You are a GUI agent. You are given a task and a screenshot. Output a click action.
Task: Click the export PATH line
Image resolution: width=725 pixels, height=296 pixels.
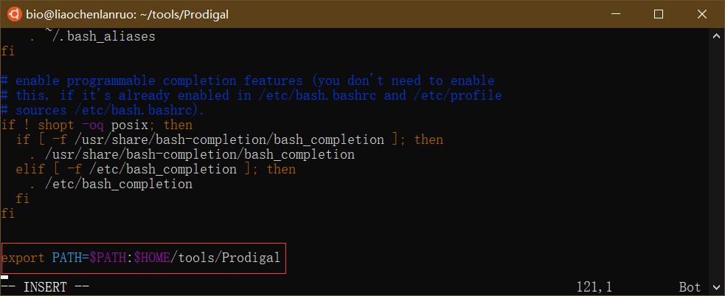(141, 258)
